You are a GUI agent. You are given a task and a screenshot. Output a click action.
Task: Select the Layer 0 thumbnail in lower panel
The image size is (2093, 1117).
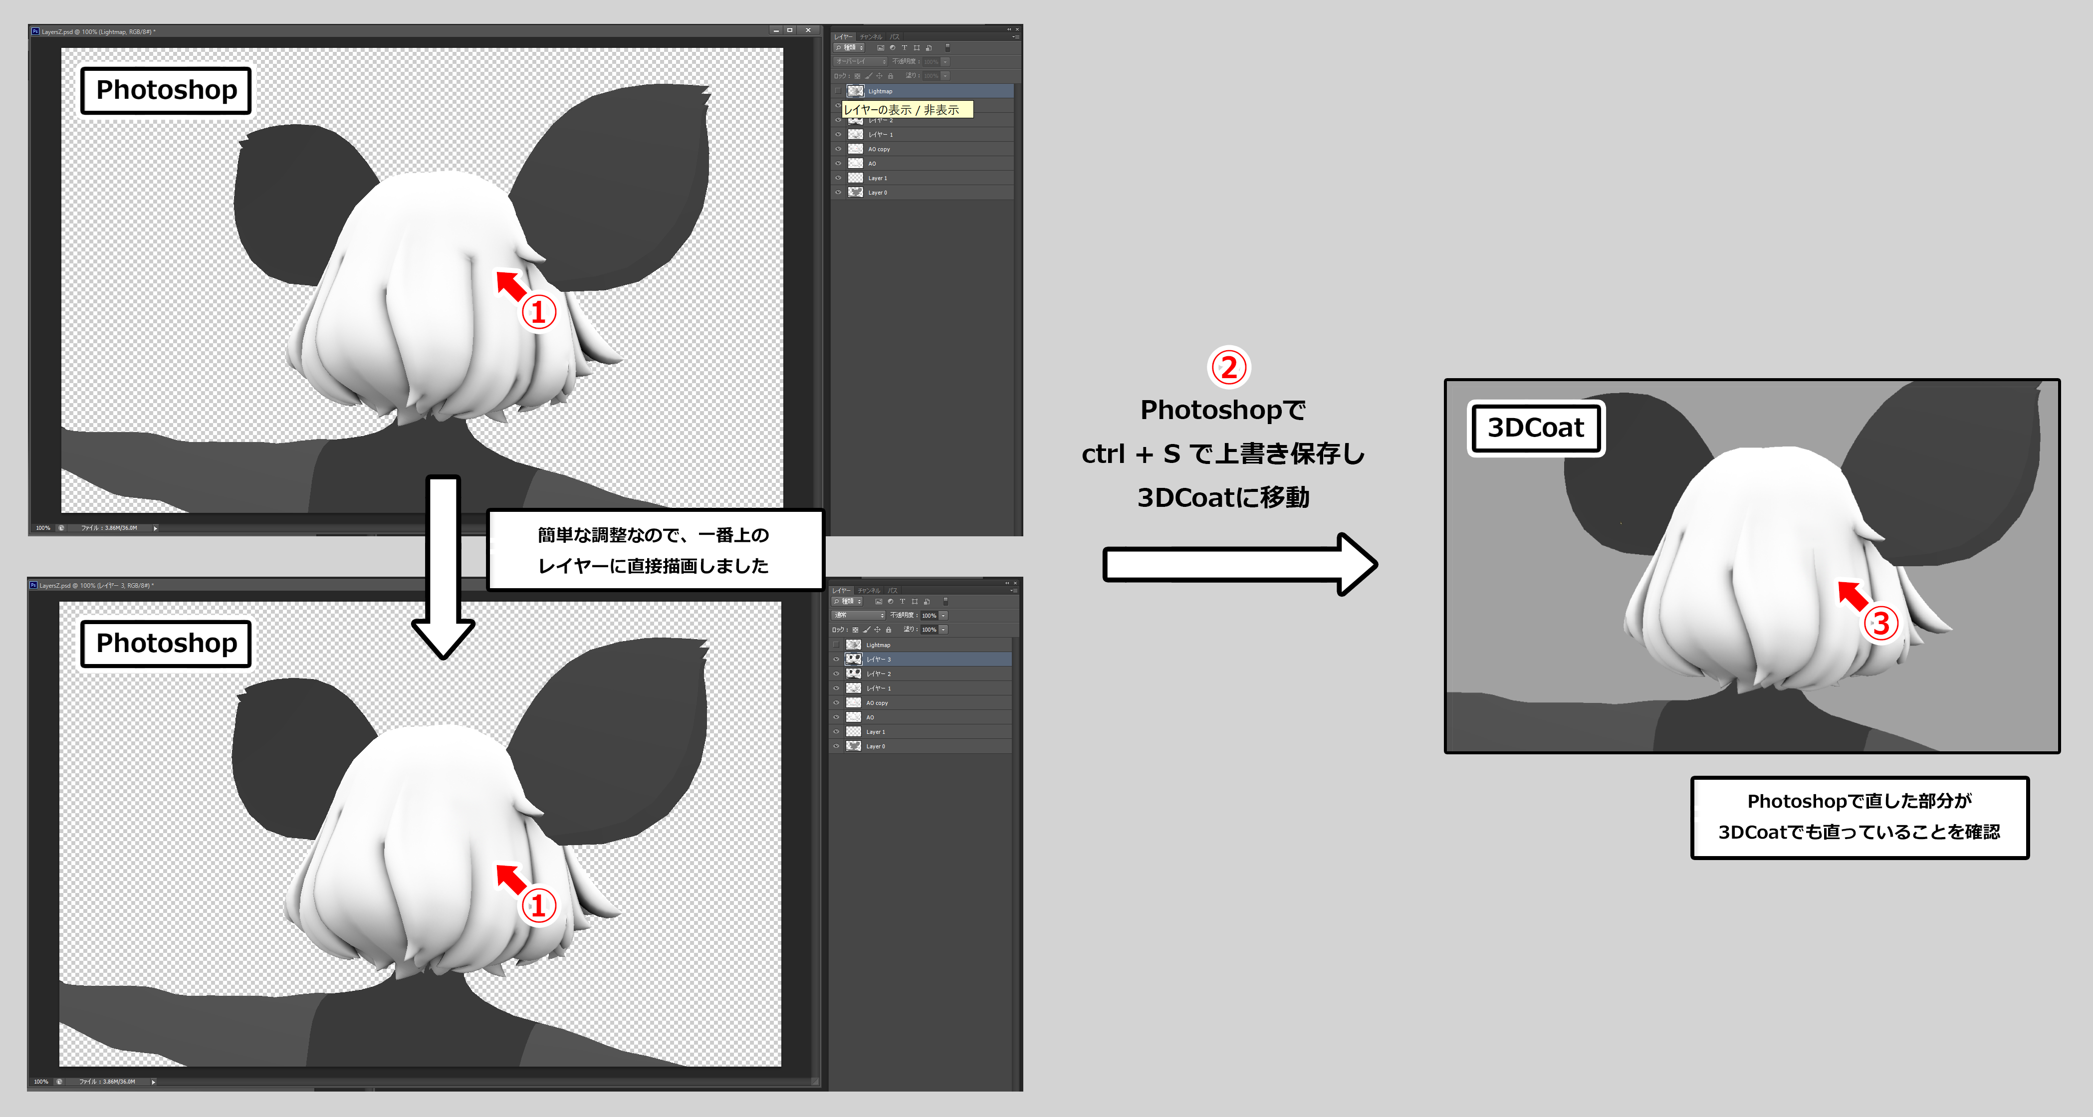tap(853, 746)
